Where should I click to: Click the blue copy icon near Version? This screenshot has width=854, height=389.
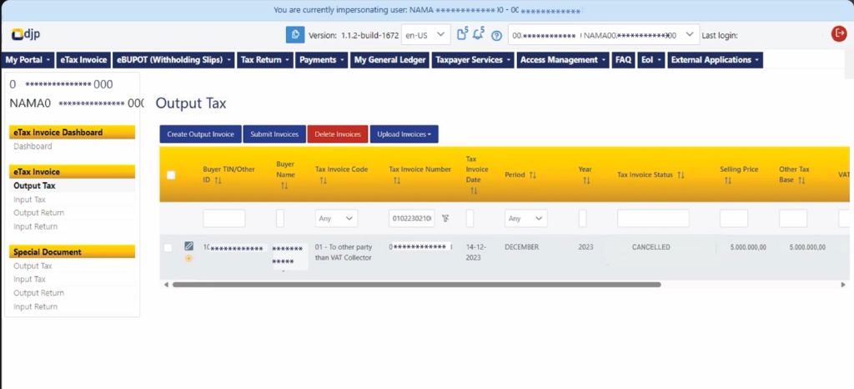(294, 34)
